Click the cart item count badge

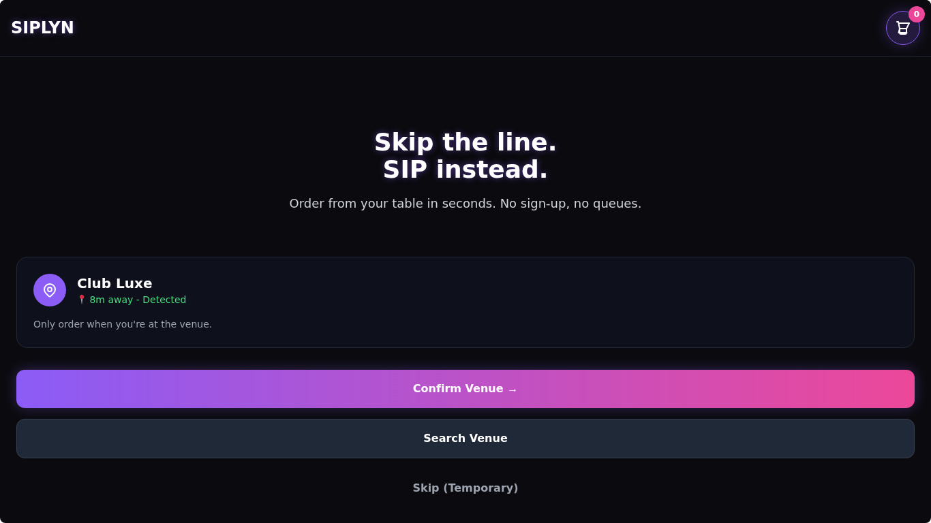click(x=916, y=14)
